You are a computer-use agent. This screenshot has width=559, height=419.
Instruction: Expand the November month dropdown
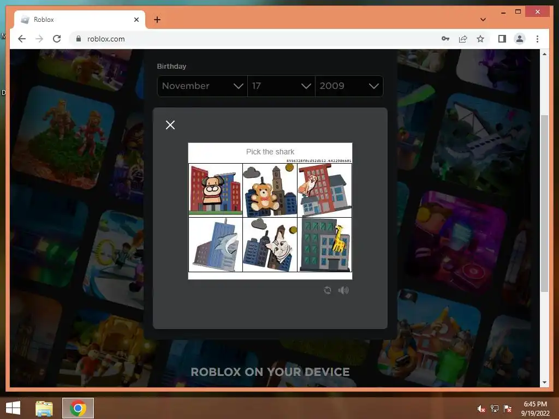[202, 86]
